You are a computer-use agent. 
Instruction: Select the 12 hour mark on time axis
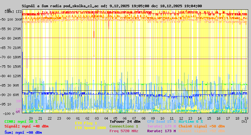181,118
